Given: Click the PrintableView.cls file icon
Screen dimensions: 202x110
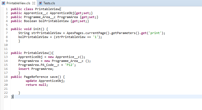Looking at the screenshot, I should 3,3.
